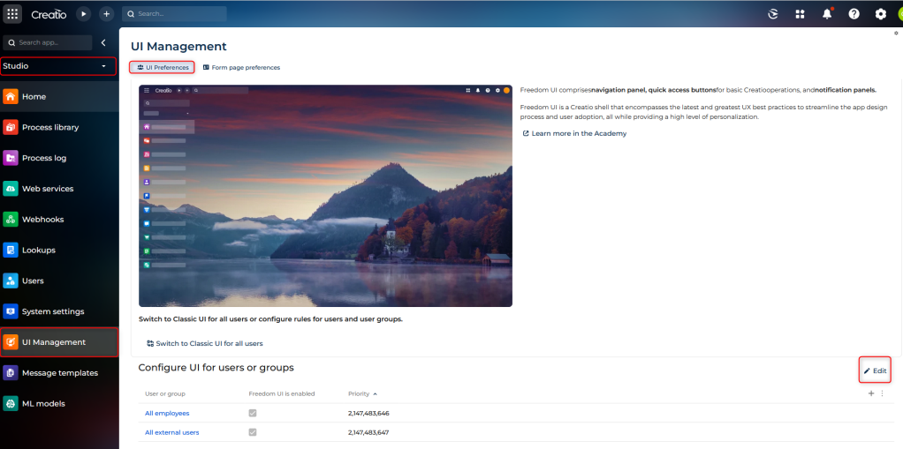Open System settings section
This screenshot has height=449, width=903.
point(59,311)
